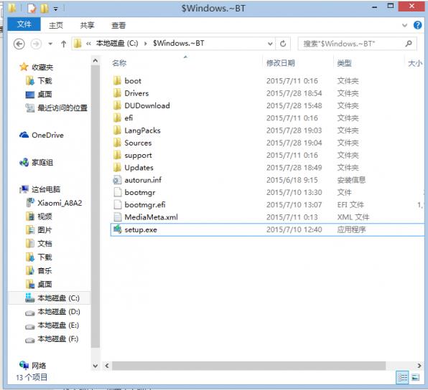Select the Drivers folder icon
Screen dimensions: 428x390
point(117,93)
